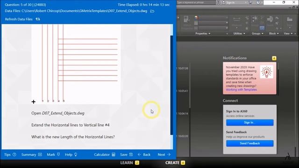This screenshot has height=168, width=299.
Task: Expand the Properties panel title
Action: click(203, 34)
